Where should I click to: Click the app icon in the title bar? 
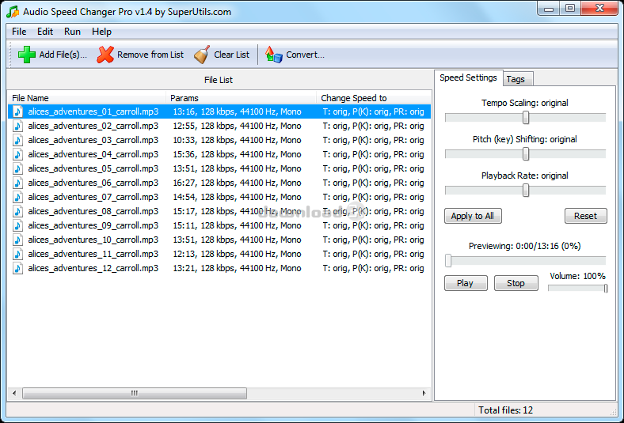[x=13, y=11]
